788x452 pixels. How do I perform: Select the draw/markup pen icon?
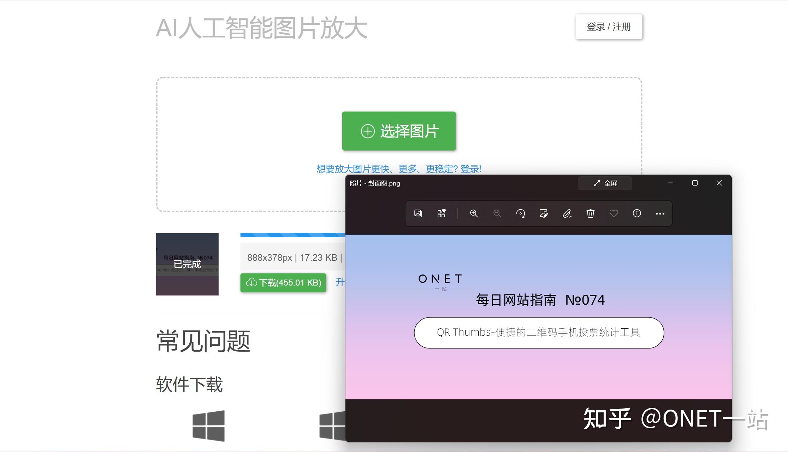(567, 213)
